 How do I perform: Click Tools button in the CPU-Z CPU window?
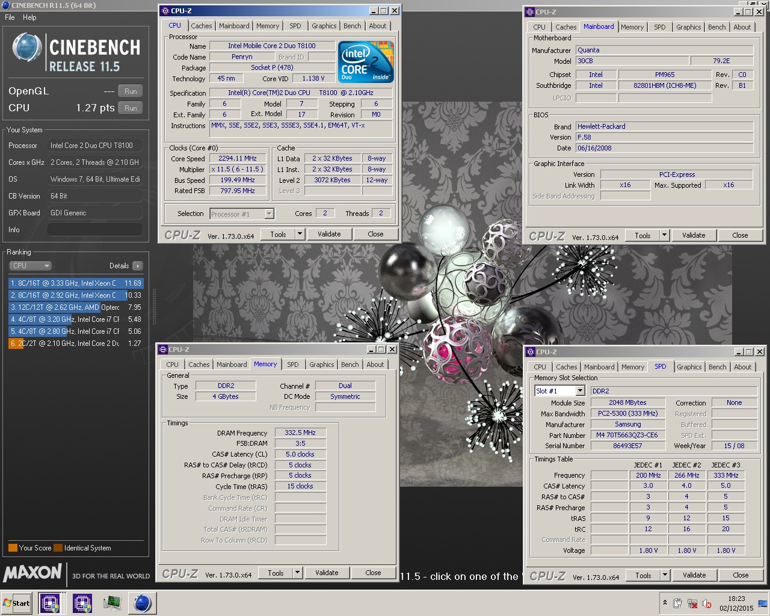(x=278, y=235)
